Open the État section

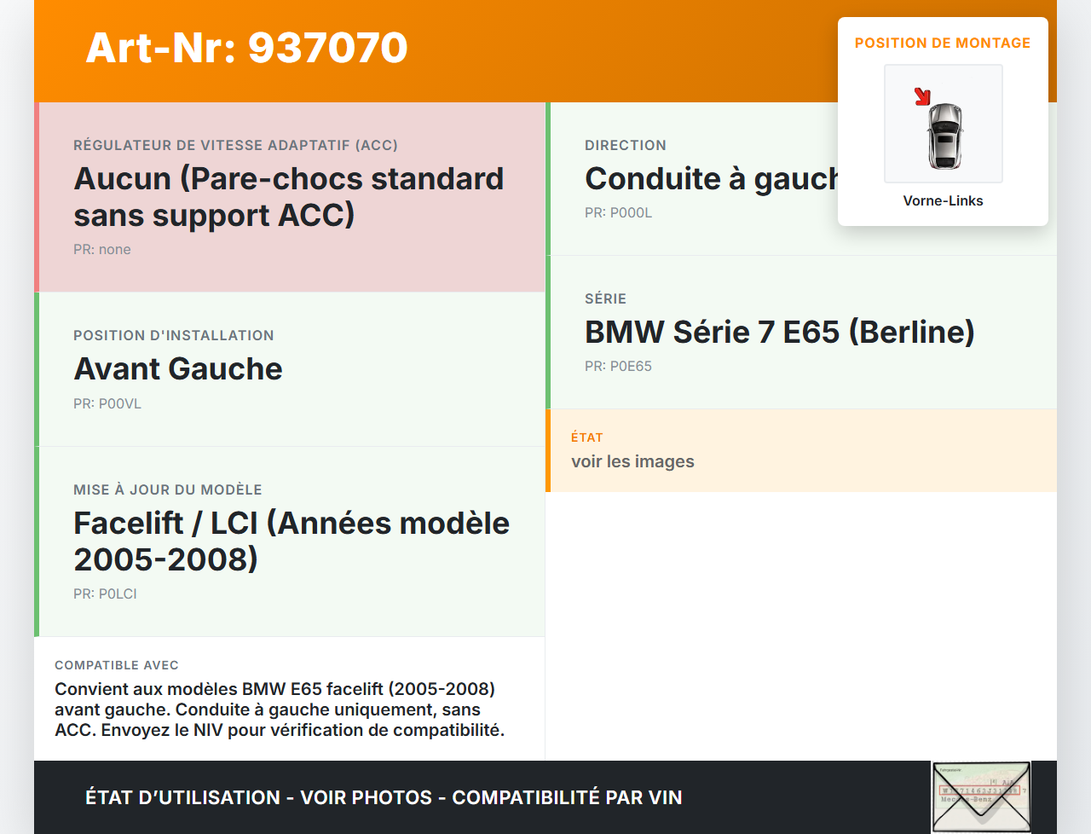[x=801, y=450]
